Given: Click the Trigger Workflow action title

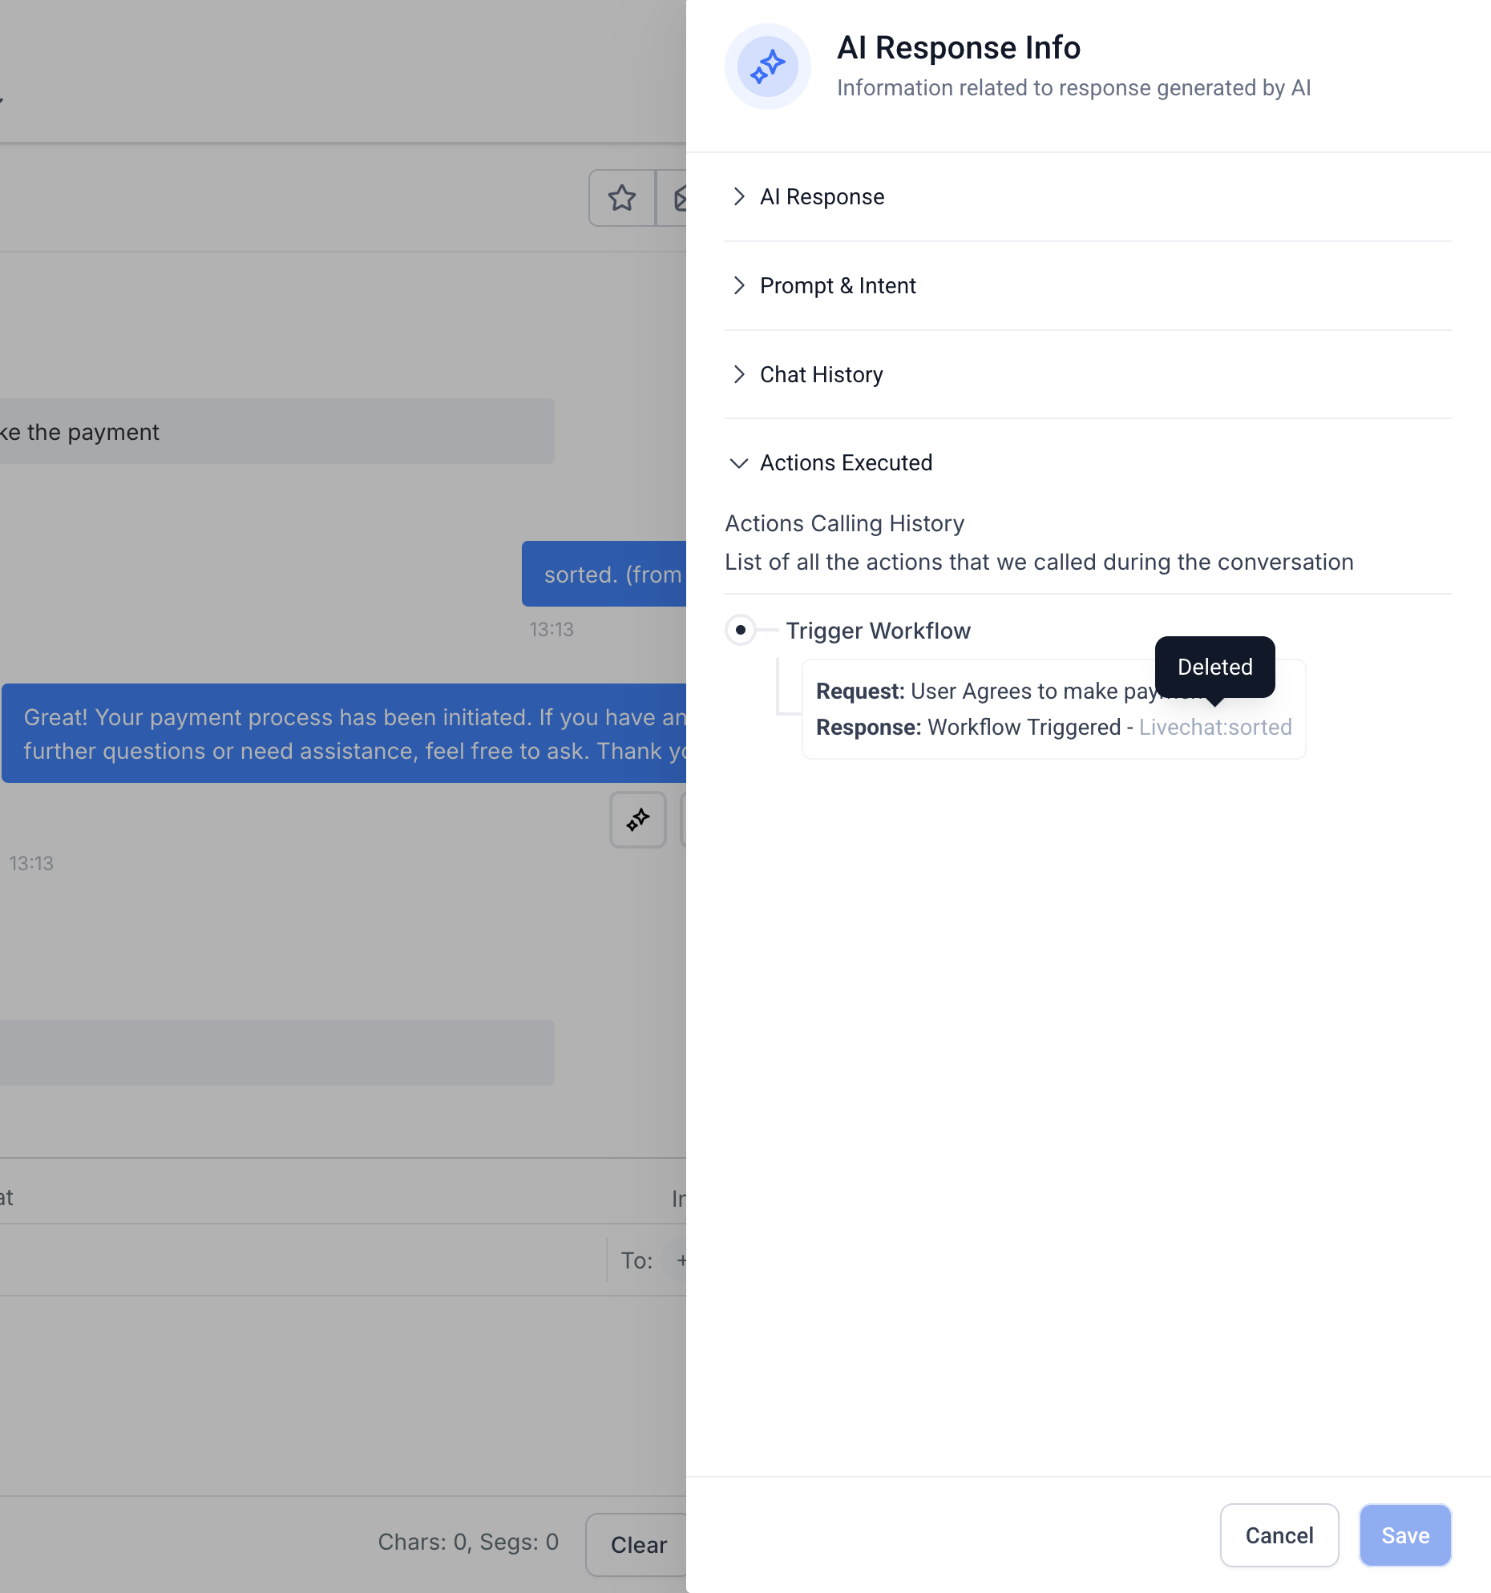Looking at the screenshot, I should (x=878, y=631).
